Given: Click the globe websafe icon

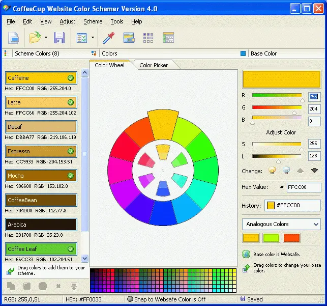Looking at the screenshot, I should [246, 254].
